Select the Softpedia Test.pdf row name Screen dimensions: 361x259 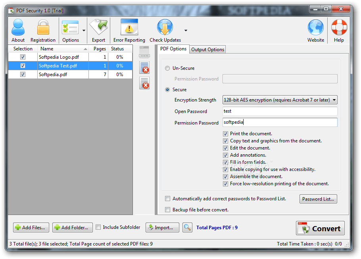(58, 65)
